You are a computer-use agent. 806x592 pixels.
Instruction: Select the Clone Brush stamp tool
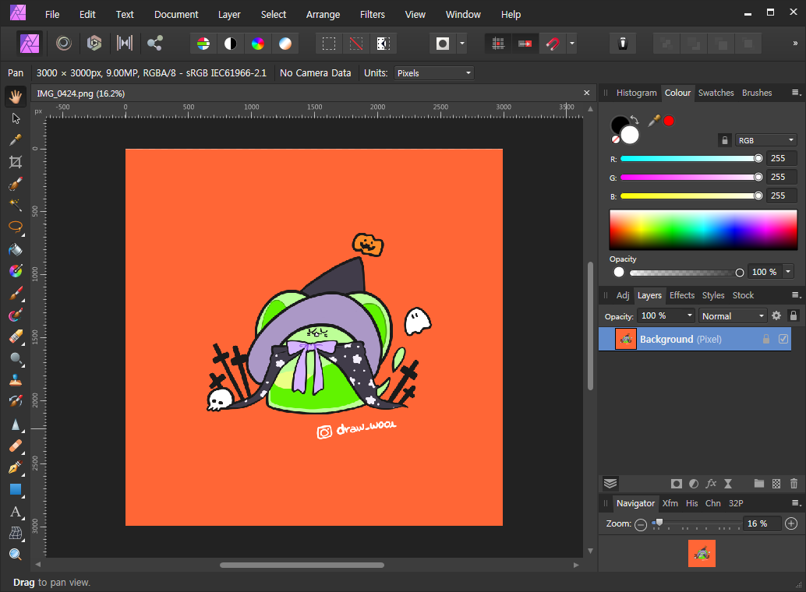(16, 380)
